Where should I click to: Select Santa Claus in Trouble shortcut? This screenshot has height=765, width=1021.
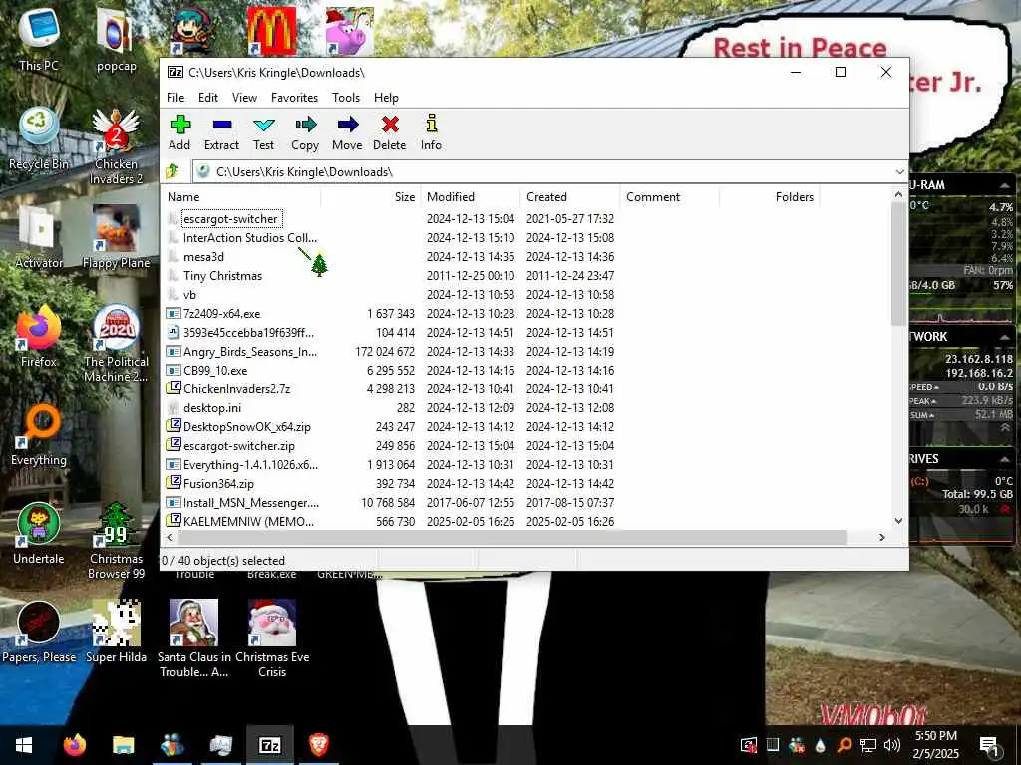point(194,638)
